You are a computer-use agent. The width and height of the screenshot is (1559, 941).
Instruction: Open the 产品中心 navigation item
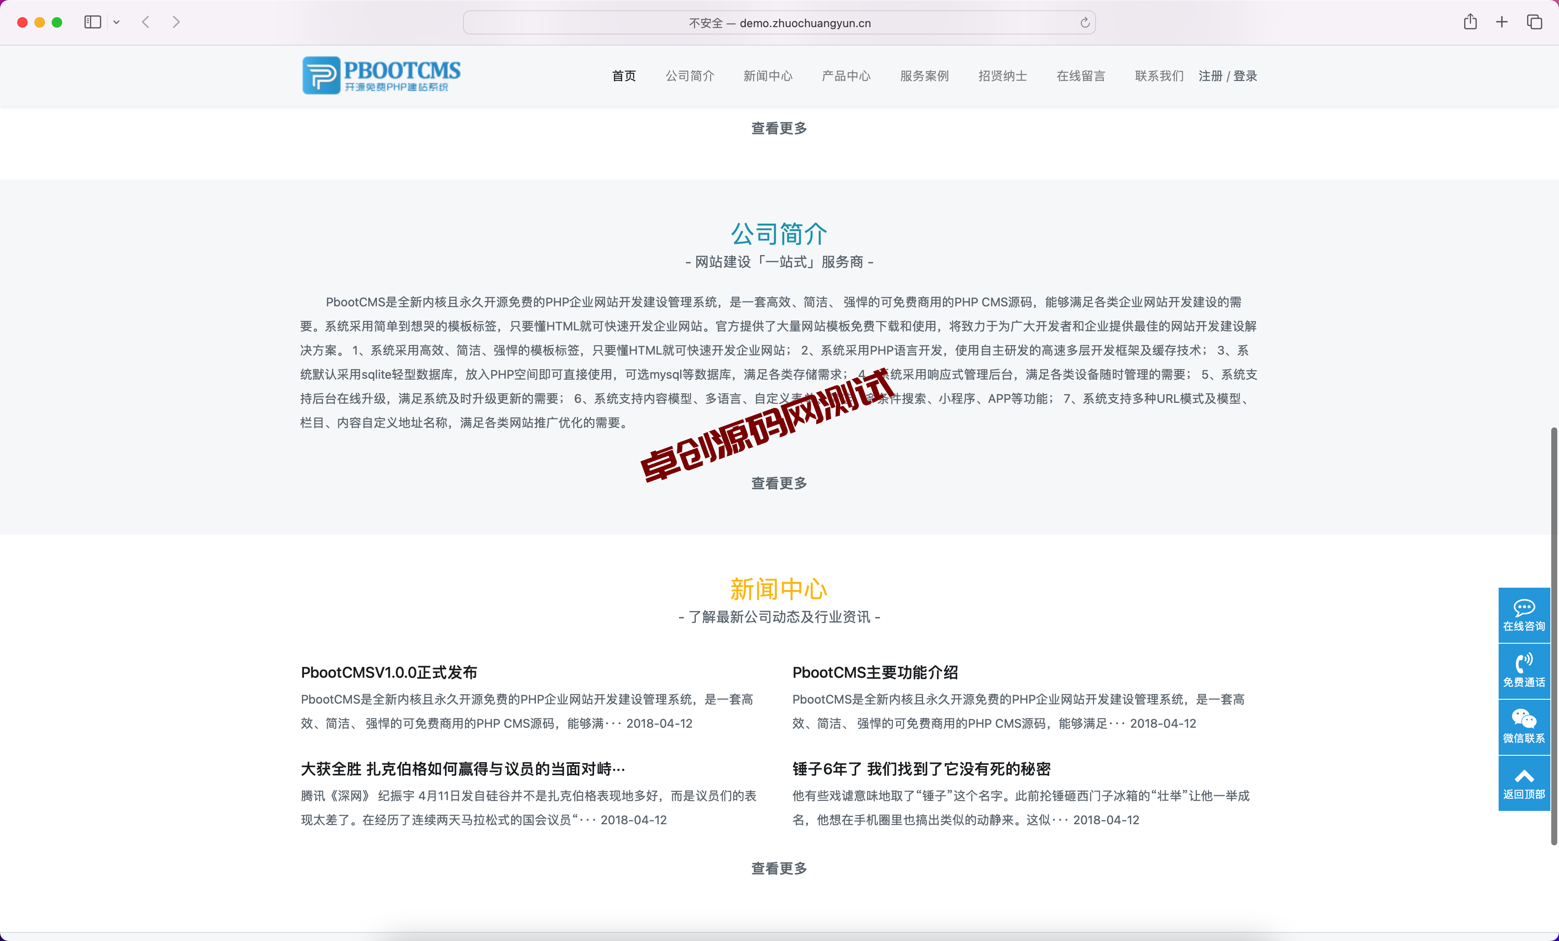(x=846, y=76)
